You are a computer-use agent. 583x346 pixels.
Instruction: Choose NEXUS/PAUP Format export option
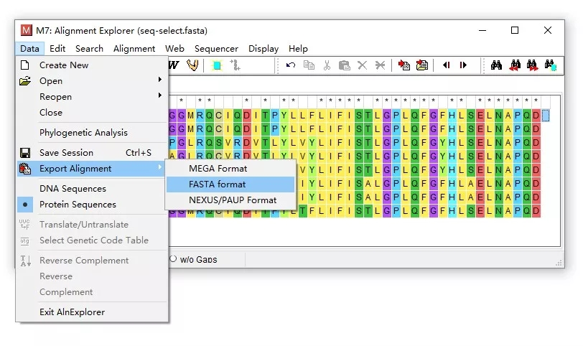230,200
